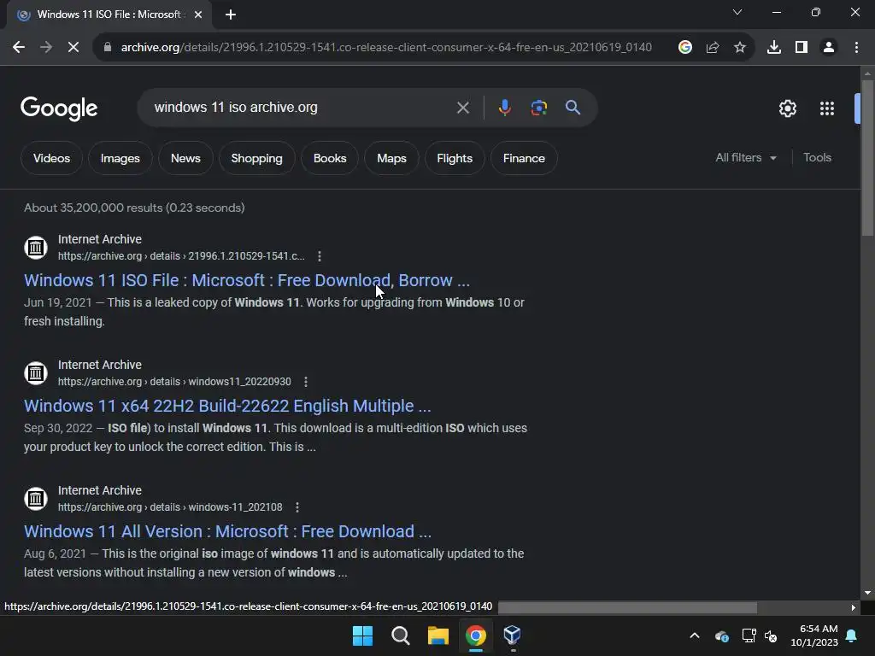Open the Chrome profile icon
This screenshot has width=875, height=656.
click(x=829, y=48)
